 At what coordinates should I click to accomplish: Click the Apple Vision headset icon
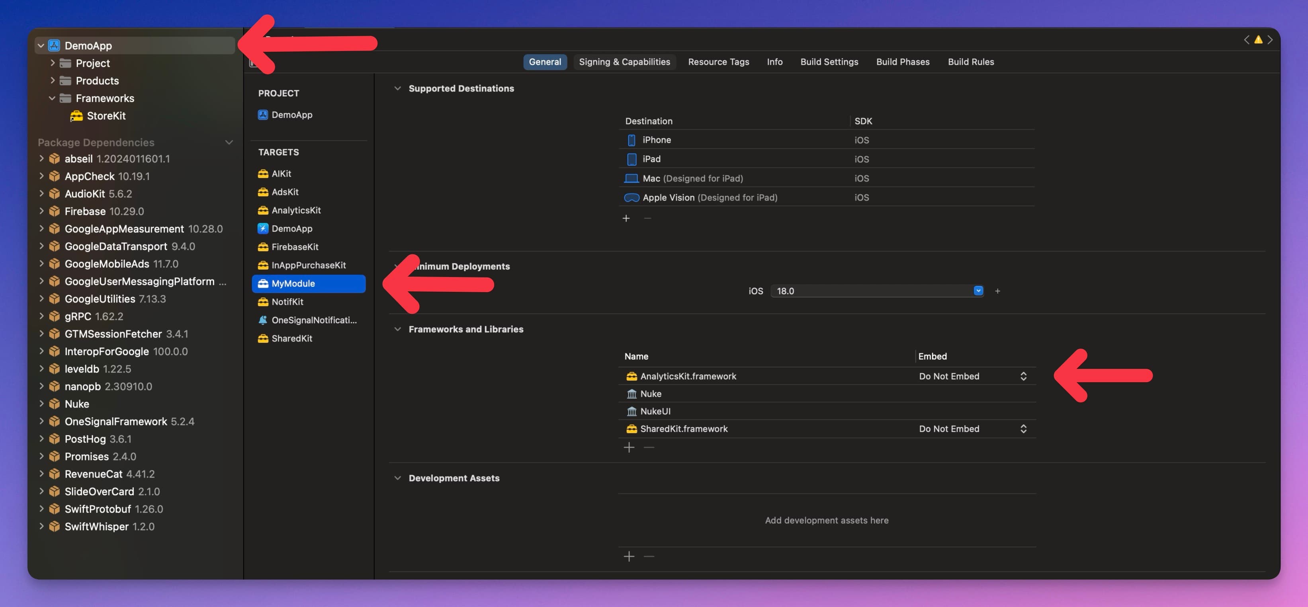click(x=631, y=197)
